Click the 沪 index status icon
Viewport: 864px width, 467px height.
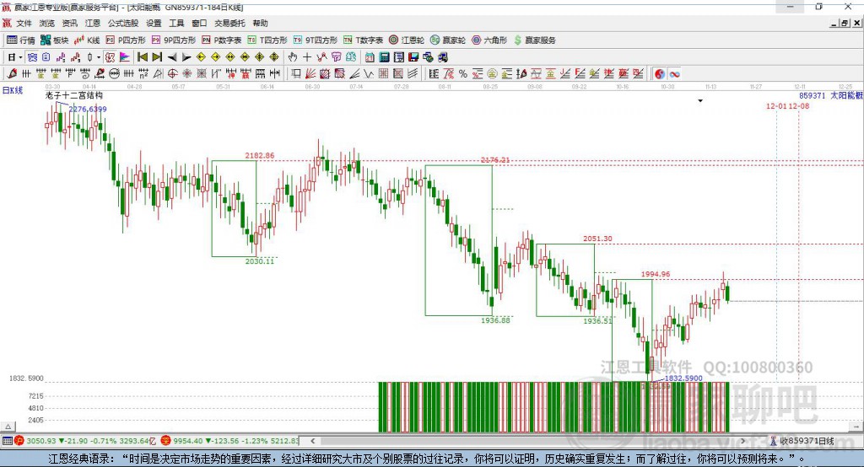19,441
